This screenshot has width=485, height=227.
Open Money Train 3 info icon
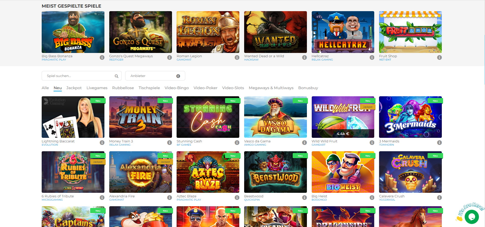169,143
